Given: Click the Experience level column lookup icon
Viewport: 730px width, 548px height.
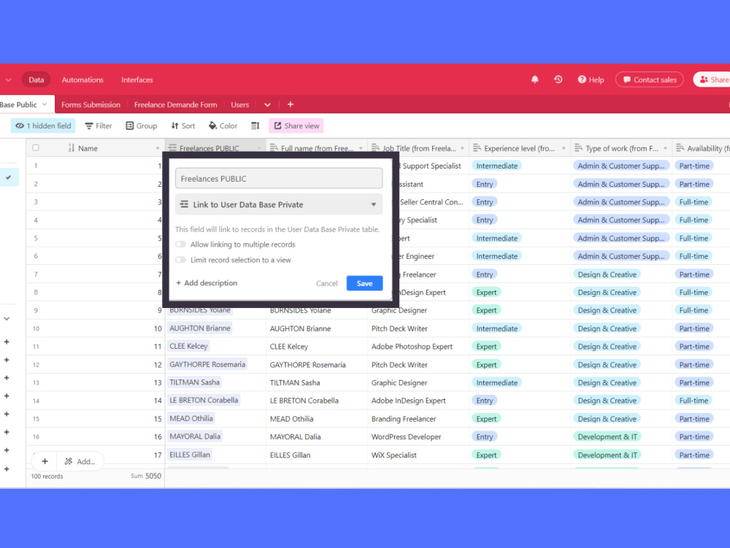Looking at the screenshot, I should [x=477, y=148].
